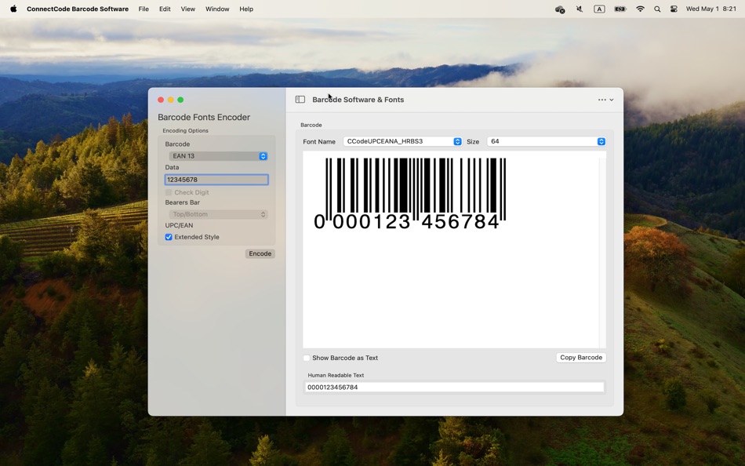Image resolution: width=745 pixels, height=466 pixels.
Task: Click the Encoding Options label
Action: coord(185,130)
